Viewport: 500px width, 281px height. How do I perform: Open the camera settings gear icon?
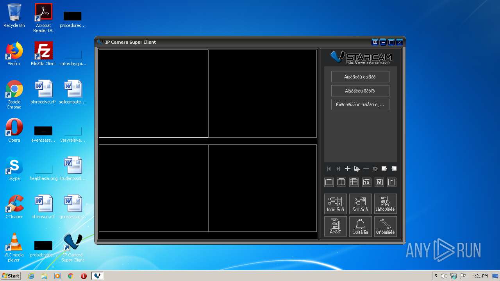tap(375, 169)
